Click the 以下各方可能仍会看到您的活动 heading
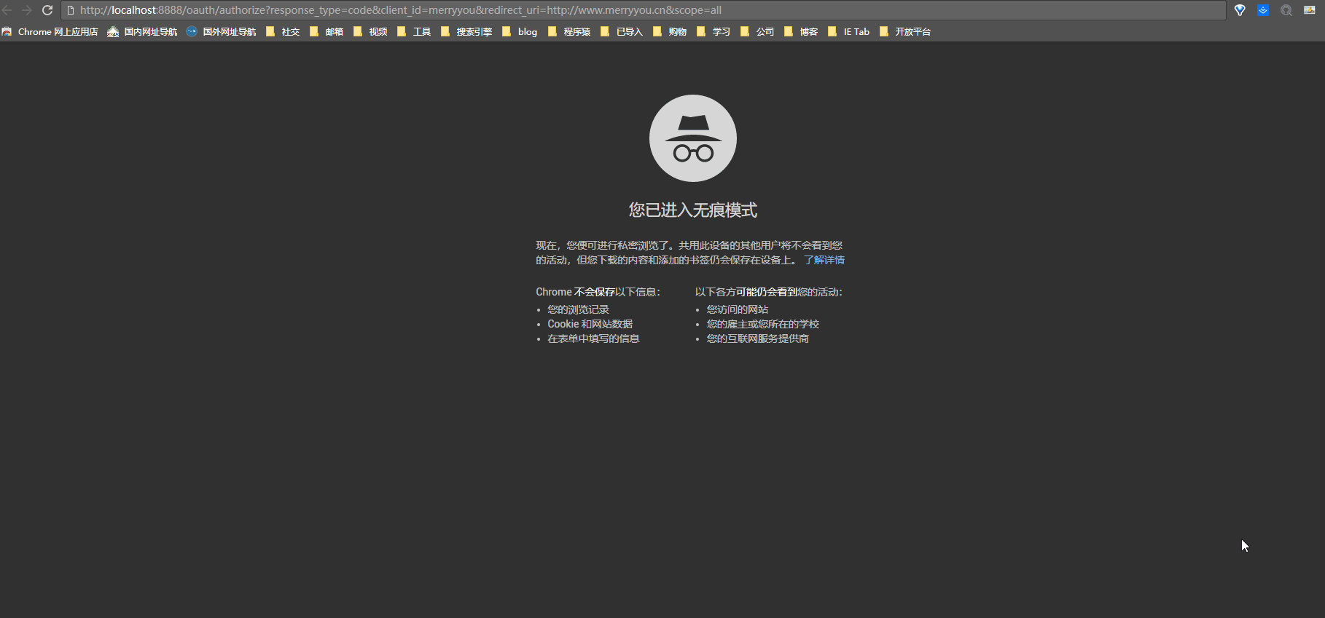The image size is (1325, 618). click(769, 292)
